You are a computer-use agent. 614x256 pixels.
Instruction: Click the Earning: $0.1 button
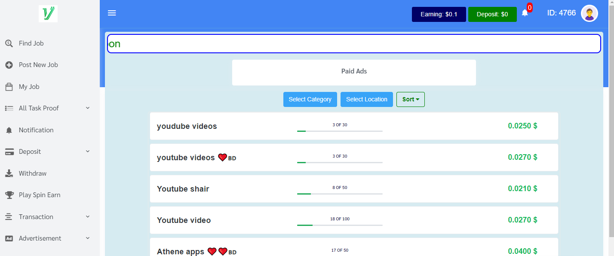point(439,14)
